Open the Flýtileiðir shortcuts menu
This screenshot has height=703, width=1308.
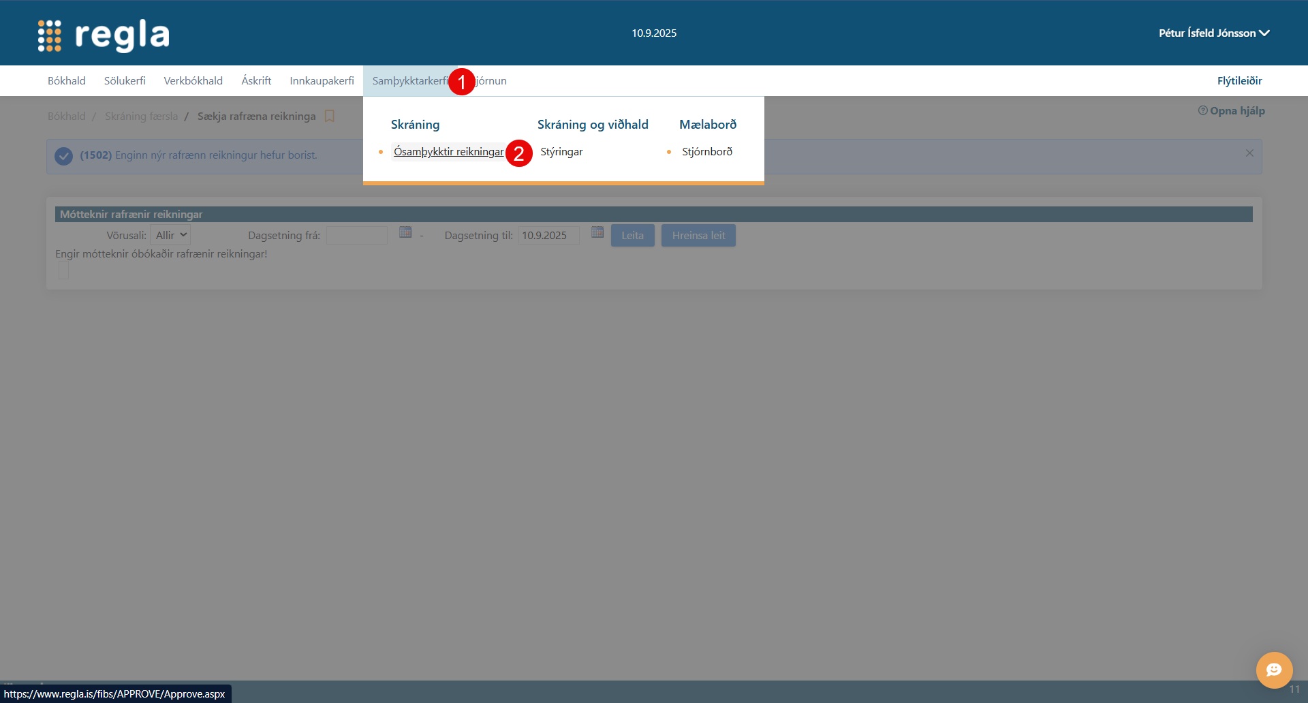1239,80
